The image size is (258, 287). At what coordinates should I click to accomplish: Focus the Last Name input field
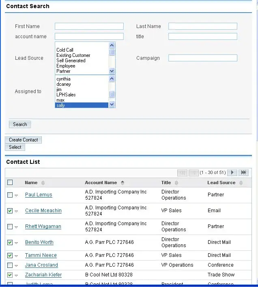coord(203,26)
